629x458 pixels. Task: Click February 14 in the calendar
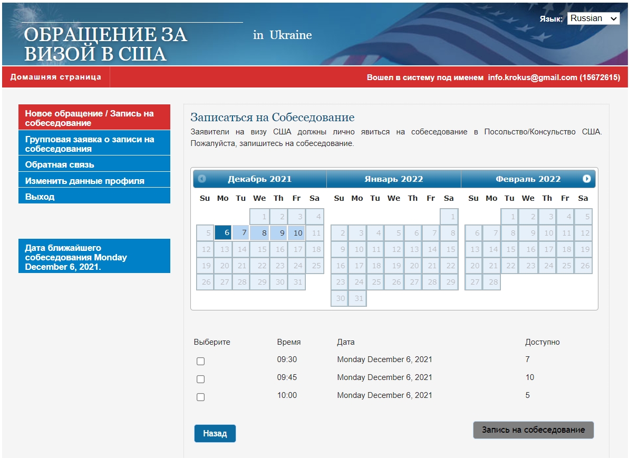[492, 249]
